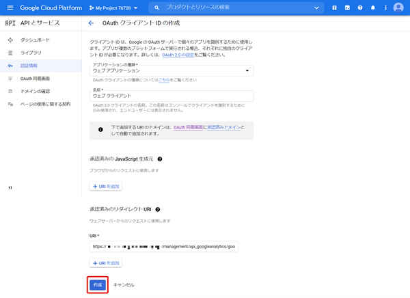Click the キャンセル button

124,285
